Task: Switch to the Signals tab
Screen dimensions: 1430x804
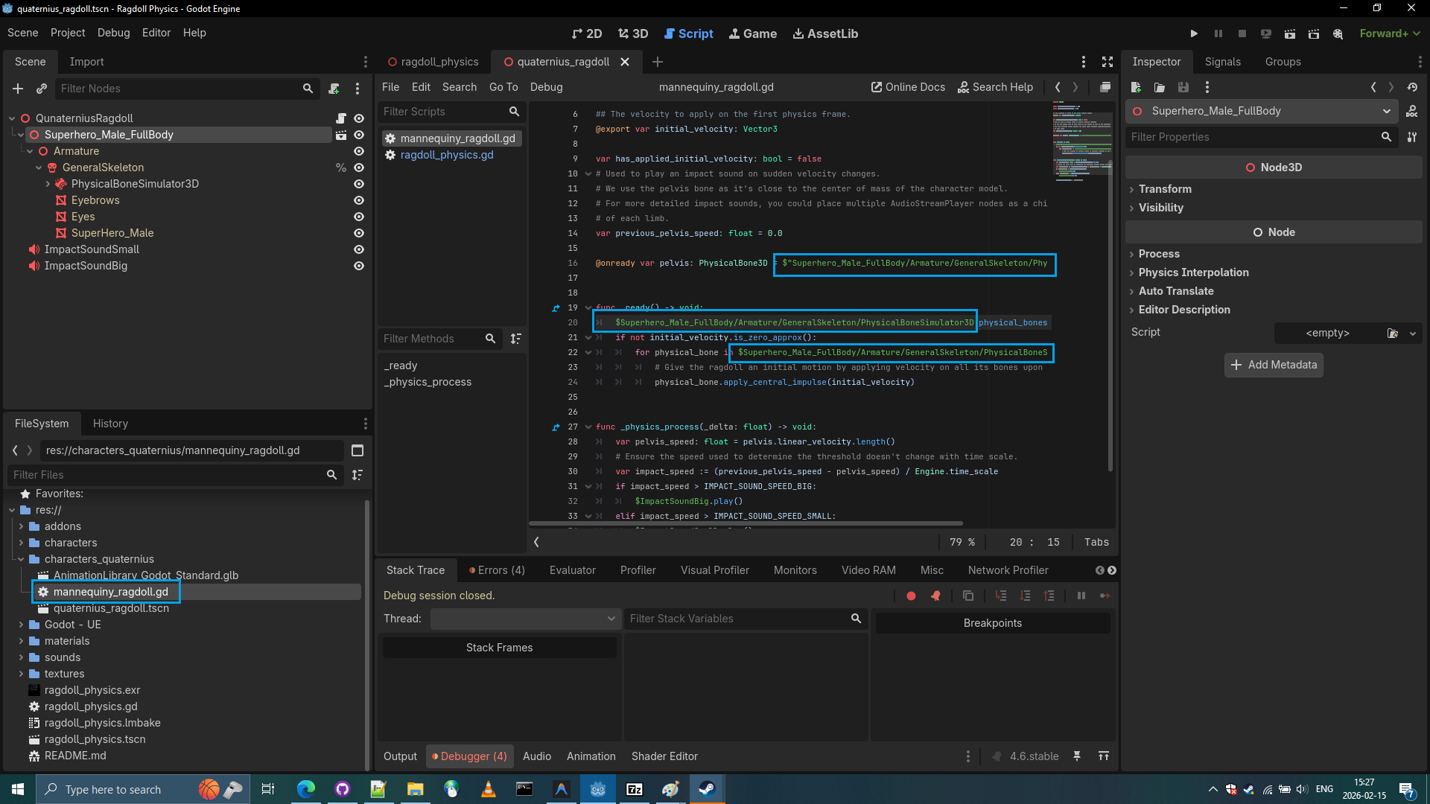Action: pyautogui.click(x=1222, y=62)
